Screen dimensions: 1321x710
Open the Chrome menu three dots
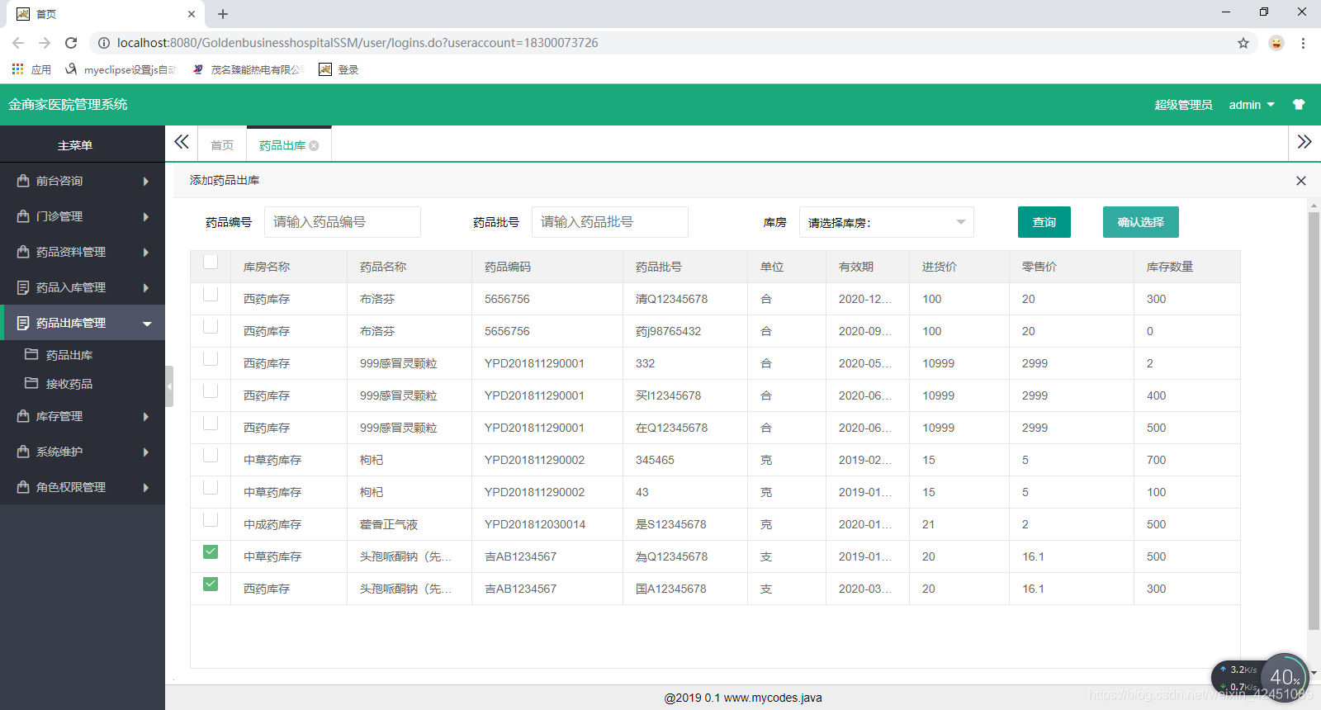(1303, 43)
